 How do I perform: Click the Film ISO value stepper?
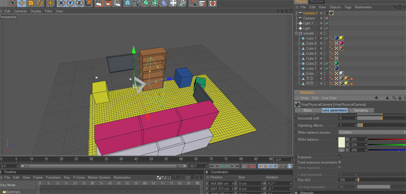[x=356, y=179]
